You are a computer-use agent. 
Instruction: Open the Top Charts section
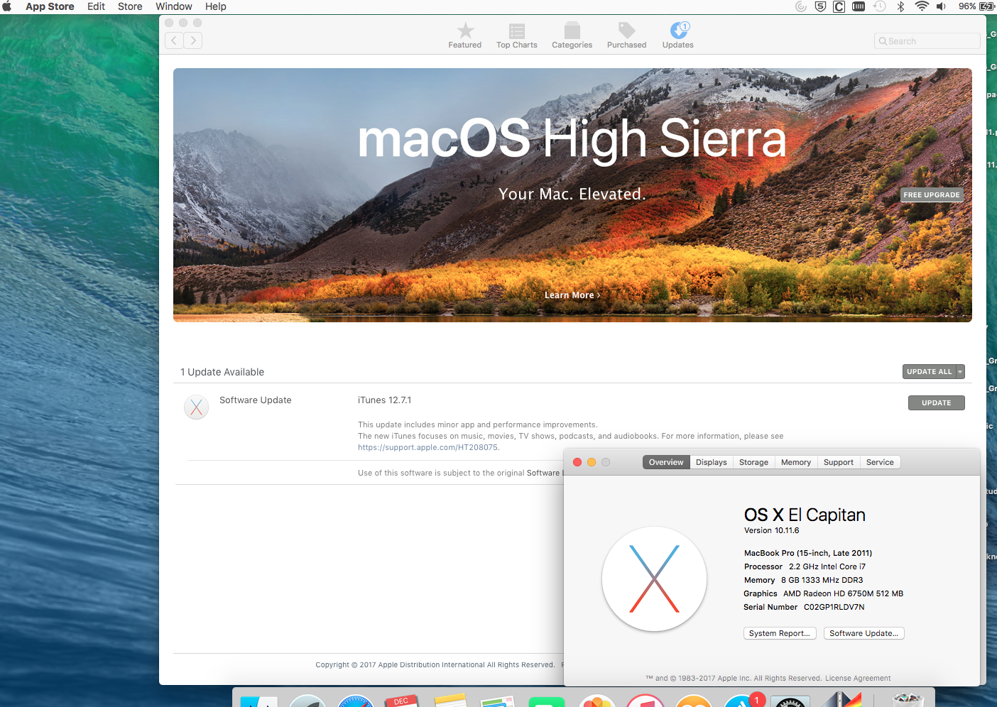click(x=517, y=35)
